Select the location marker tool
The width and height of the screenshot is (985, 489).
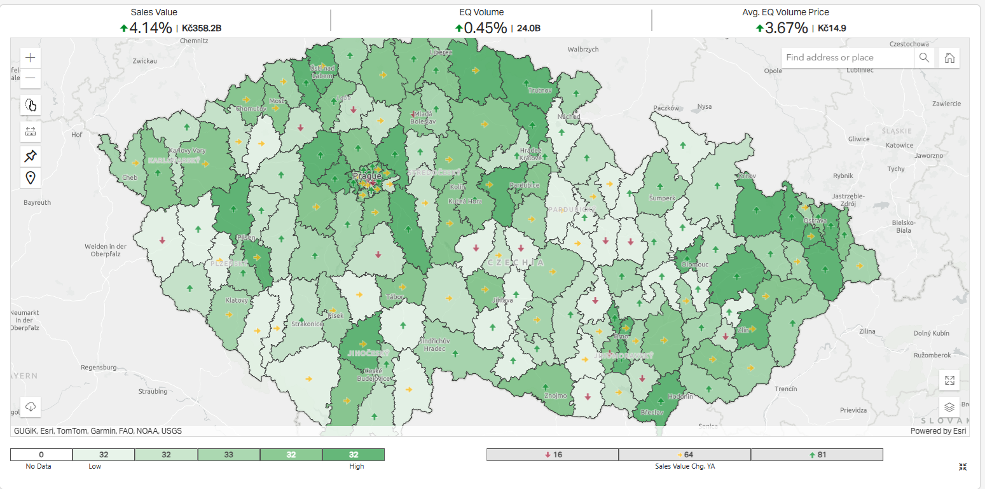(31, 178)
